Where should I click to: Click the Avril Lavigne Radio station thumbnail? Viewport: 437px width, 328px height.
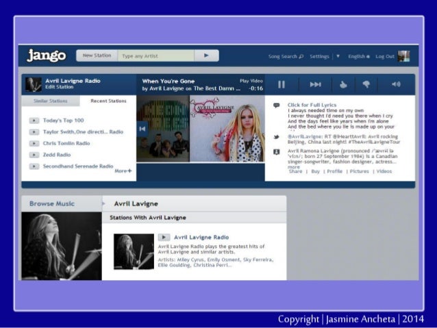coord(34,84)
